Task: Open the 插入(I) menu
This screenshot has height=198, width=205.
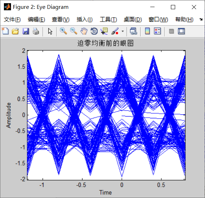Action: pos(85,20)
